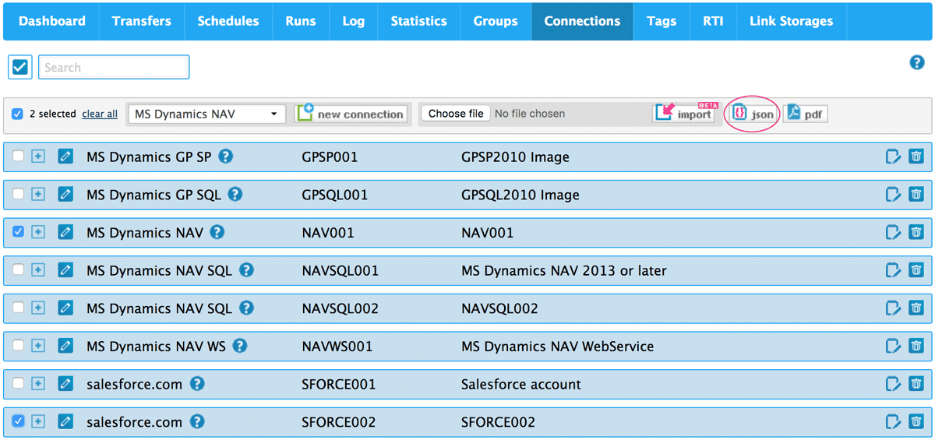This screenshot has width=935, height=440.
Task: Export connections to pdf
Action: pyautogui.click(x=805, y=114)
